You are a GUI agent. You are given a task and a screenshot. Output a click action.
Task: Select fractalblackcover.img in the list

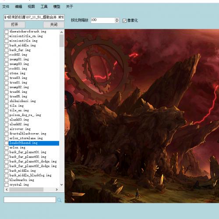pos(28,134)
